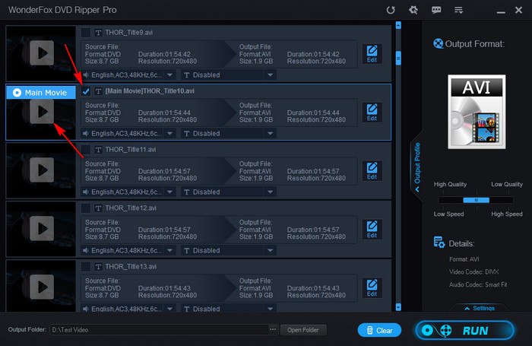This screenshot has width=532, height=346.
Task: Select the THOR_Title9.avi file name
Action: point(129,32)
